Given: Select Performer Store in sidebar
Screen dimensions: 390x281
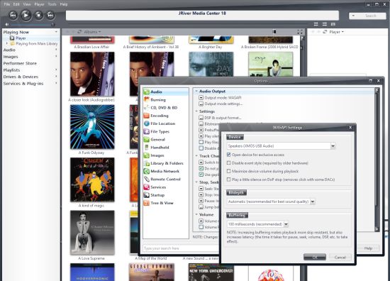Looking at the screenshot, I should click(x=20, y=63).
